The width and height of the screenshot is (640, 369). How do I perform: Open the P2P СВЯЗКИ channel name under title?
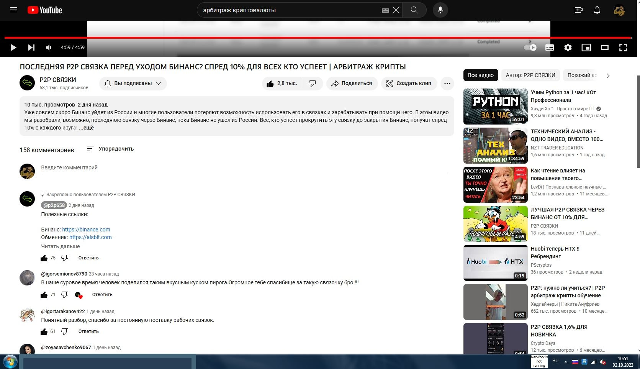[x=58, y=80]
